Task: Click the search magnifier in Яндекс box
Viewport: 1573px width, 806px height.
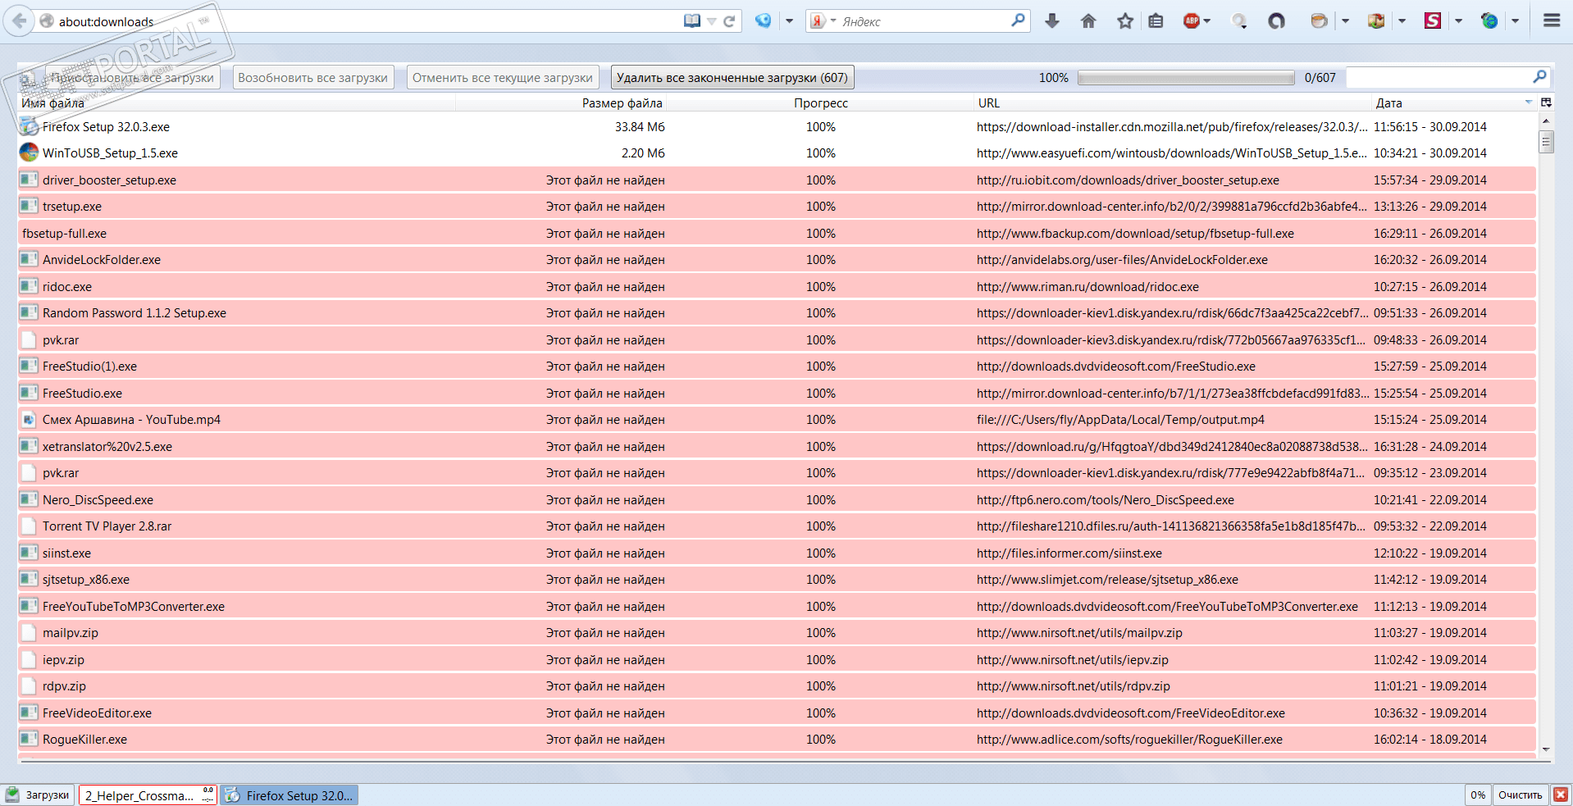Action: 1018,20
